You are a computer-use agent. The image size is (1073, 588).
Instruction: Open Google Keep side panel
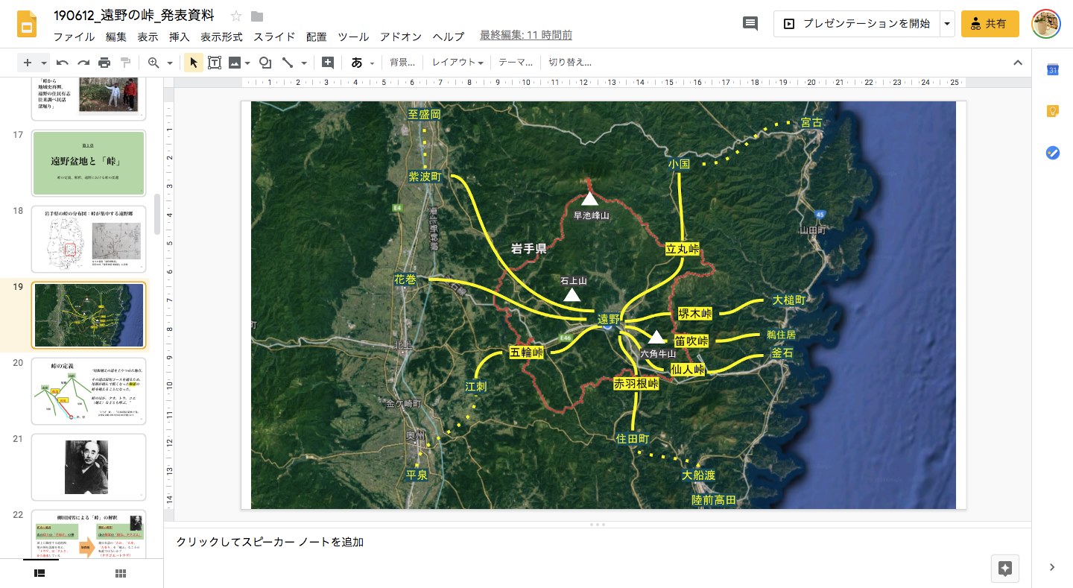[1052, 111]
